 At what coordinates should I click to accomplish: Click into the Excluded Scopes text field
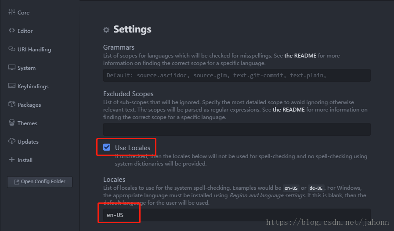point(237,129)
